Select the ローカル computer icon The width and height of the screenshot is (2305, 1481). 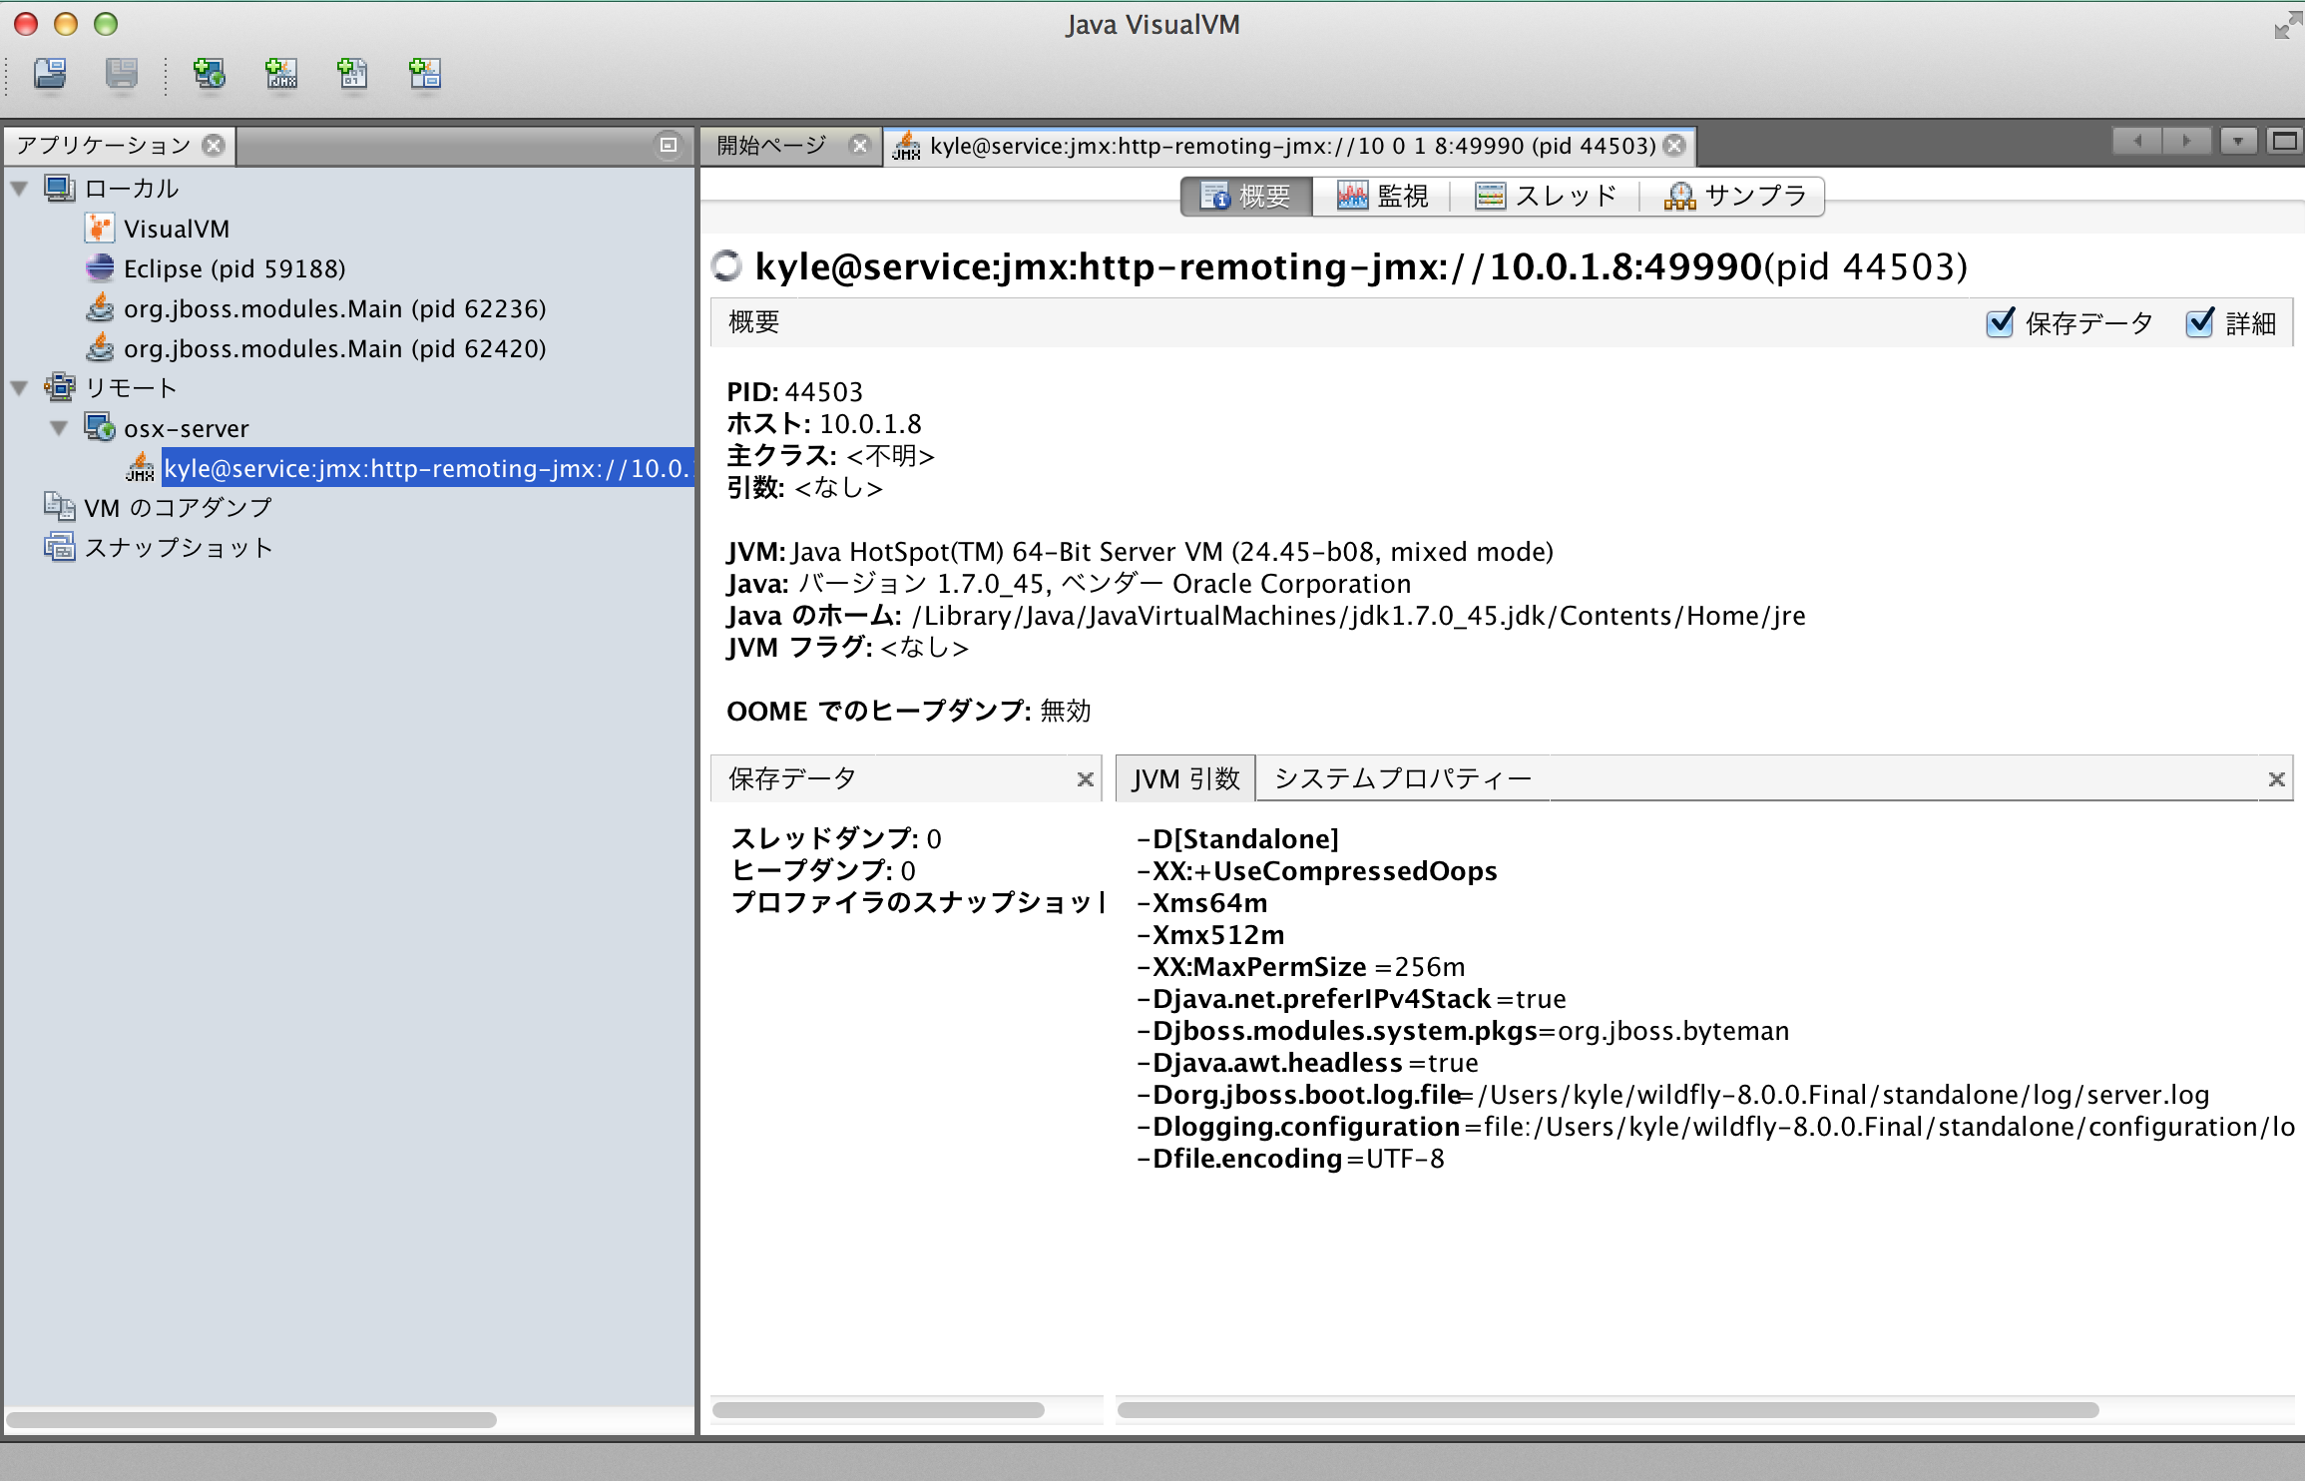[60, 189]
